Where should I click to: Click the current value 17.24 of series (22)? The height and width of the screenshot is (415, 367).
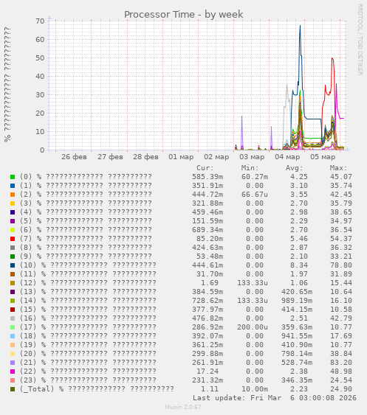207,372
